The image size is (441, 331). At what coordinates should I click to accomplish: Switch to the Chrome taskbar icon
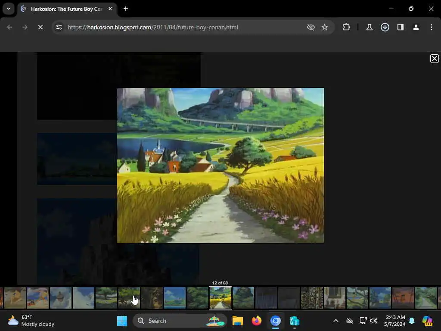tap(275, 321)
